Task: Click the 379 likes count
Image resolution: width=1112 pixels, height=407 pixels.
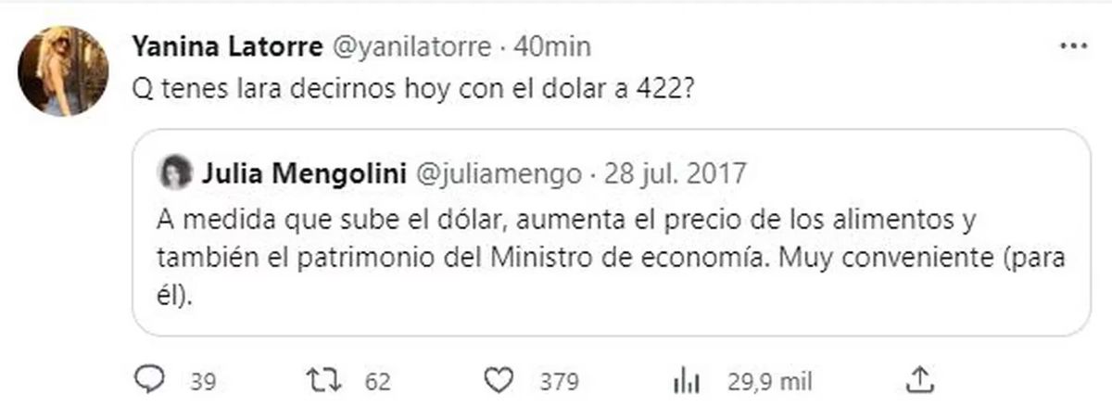Action: pyautogui.click(x=559, y=381)
